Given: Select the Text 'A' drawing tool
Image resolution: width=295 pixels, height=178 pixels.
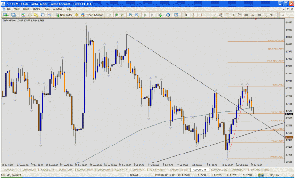Looking at the screenshot, I should click(x=234, y=15).
